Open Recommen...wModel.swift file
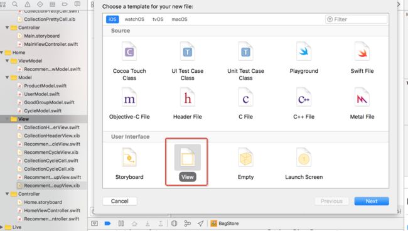This screenshot has height=231, width=408. (x=52, y=69)
